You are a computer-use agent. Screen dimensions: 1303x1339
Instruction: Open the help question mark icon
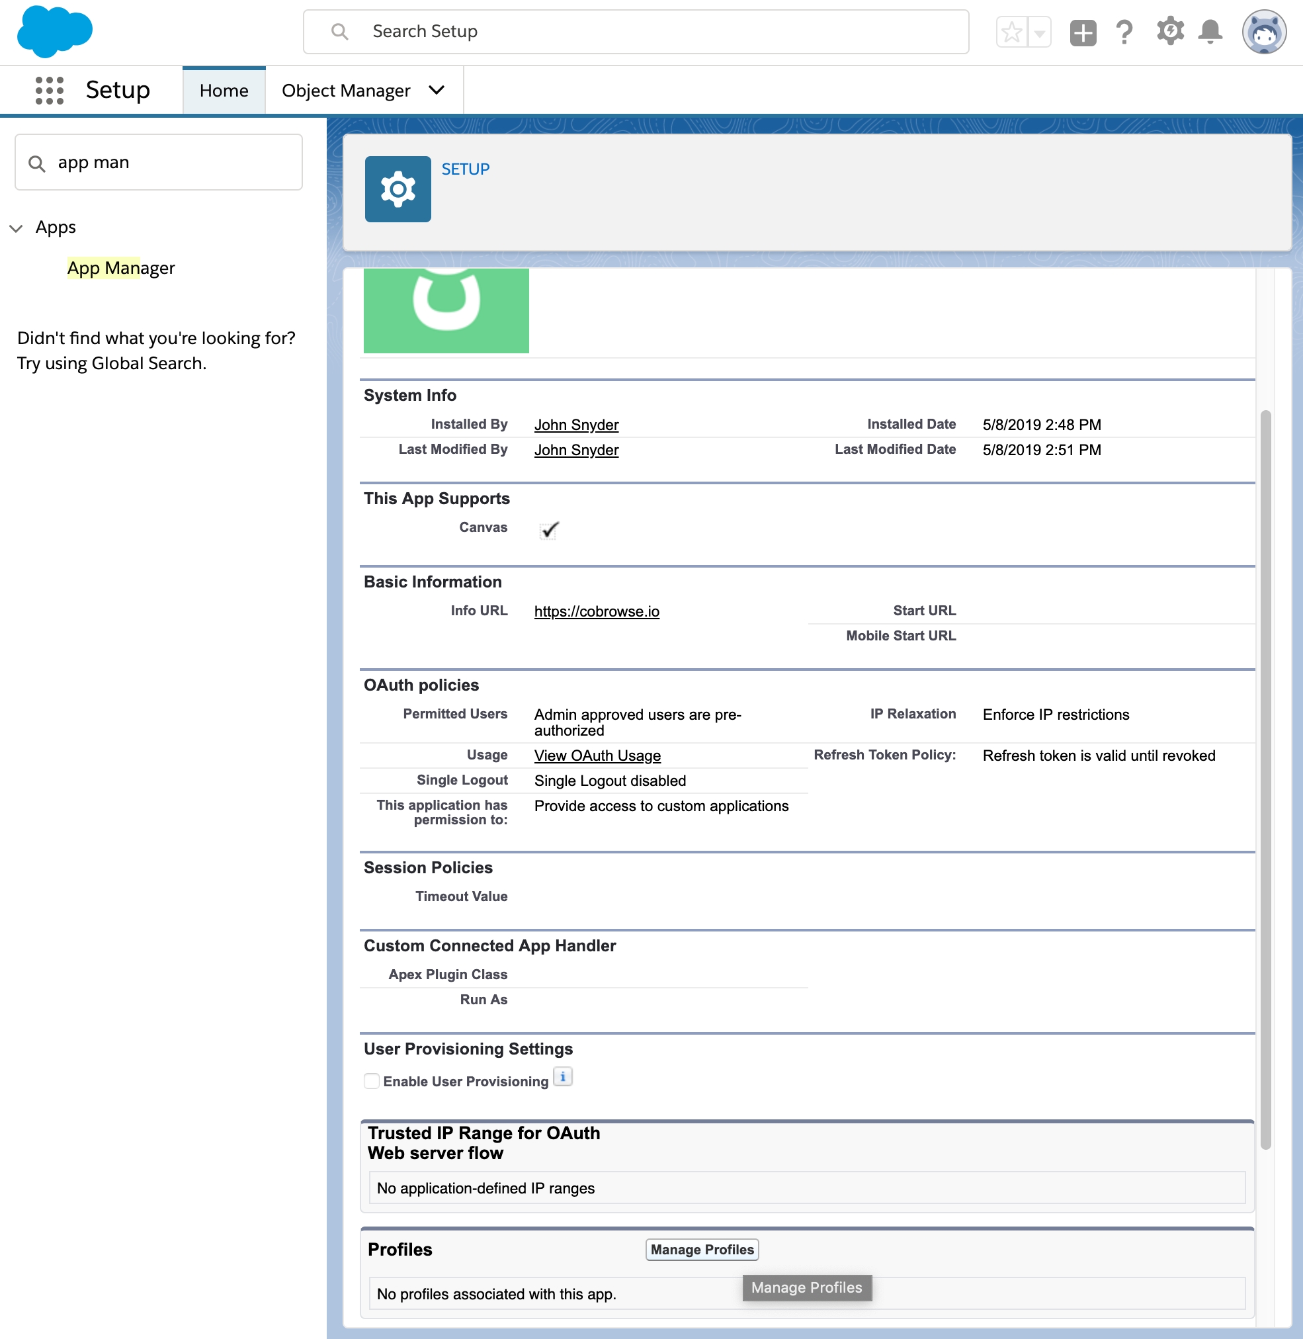coord(1124,32)
